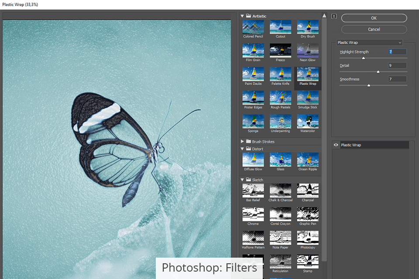Click OK to apply the filter
This screenshot has width=419, height=279.
pyautogui.click(x=374, y=18)
